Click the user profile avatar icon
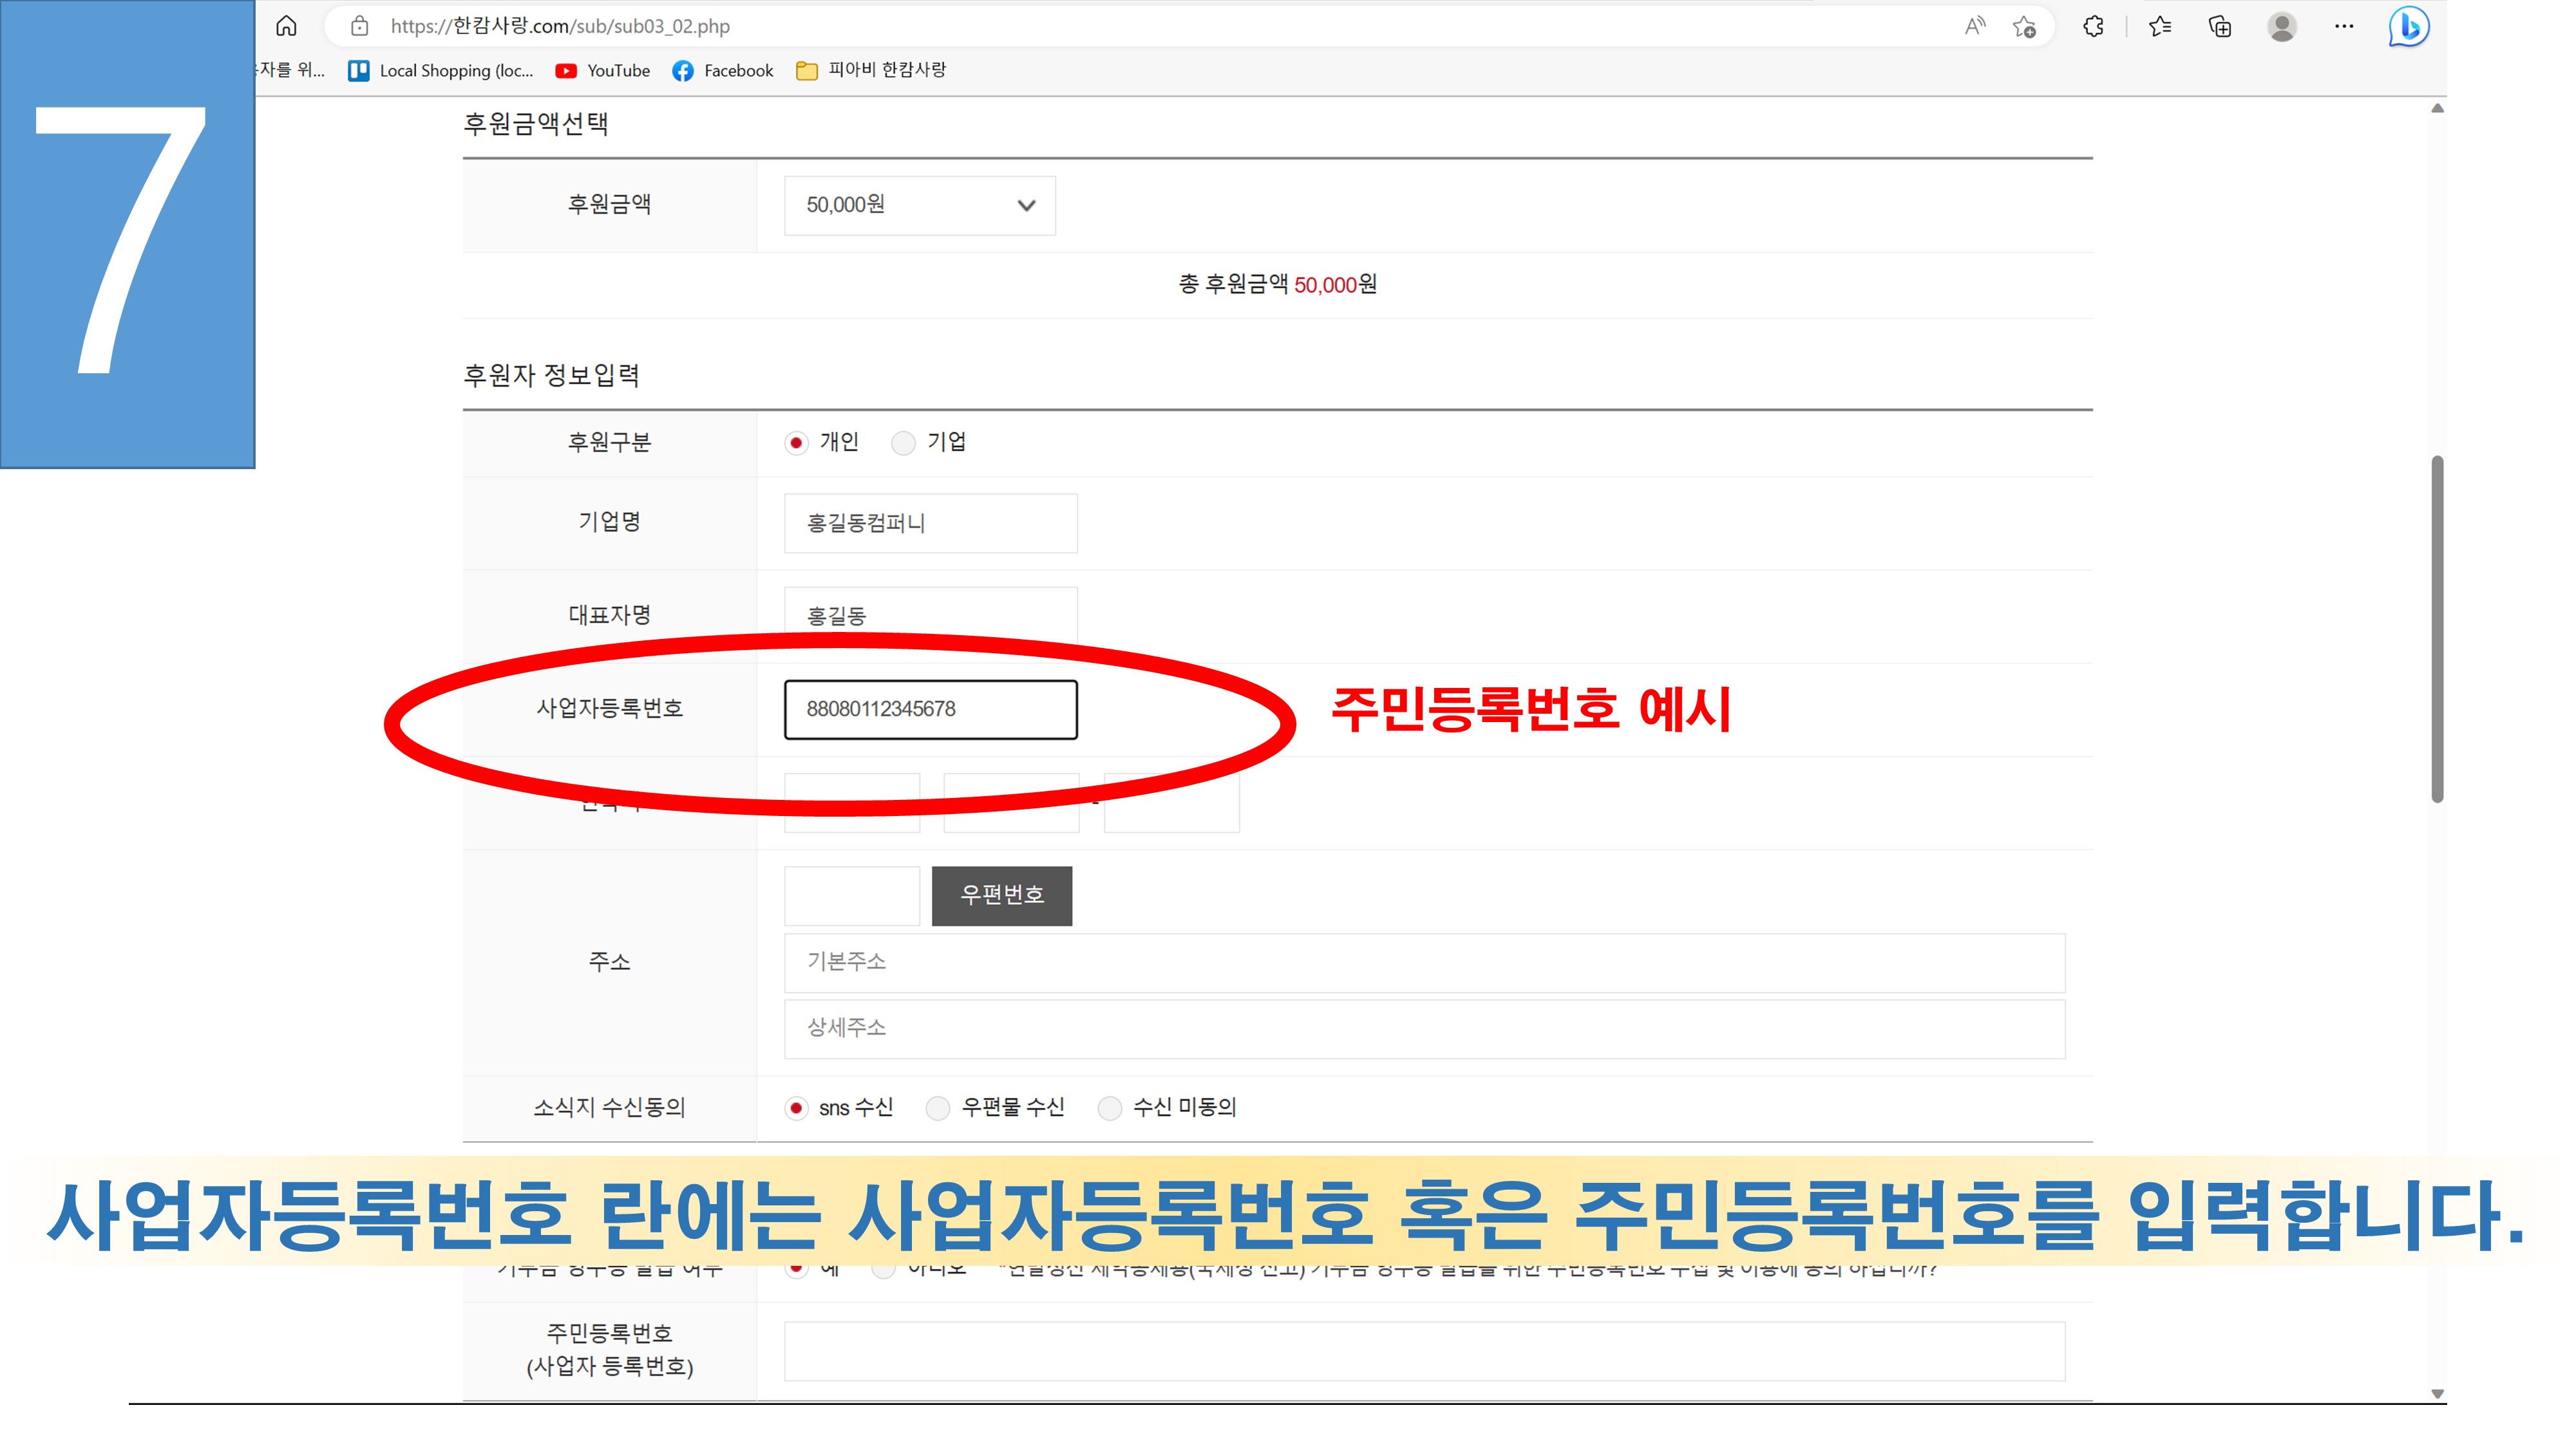This screenshot has width=2576, height=1448. pos(2282,26)
